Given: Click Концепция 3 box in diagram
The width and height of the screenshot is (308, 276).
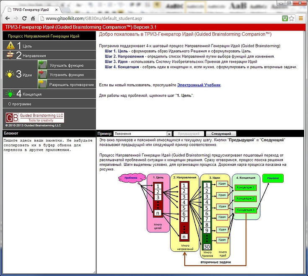Looking at the screenshot, I should tap(245, 210).
